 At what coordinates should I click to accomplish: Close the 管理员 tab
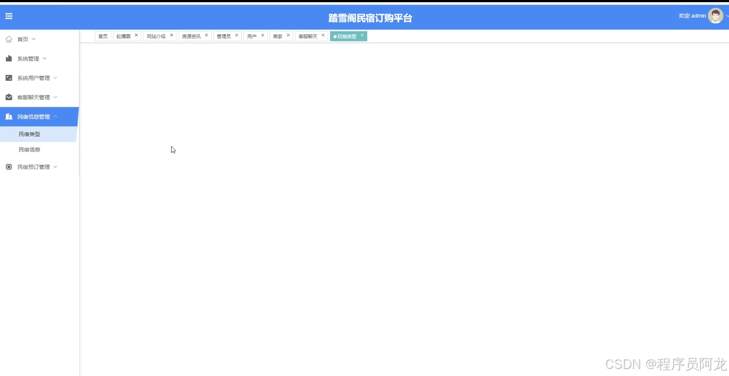237,35
